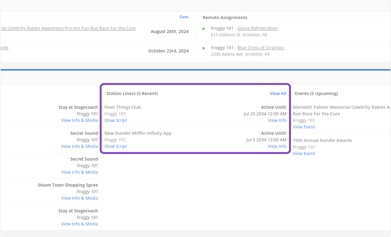This screenshot has width=391, height=237.
Task: Click the Events (5 Upcoming) heading
Action: pos(316,93)
